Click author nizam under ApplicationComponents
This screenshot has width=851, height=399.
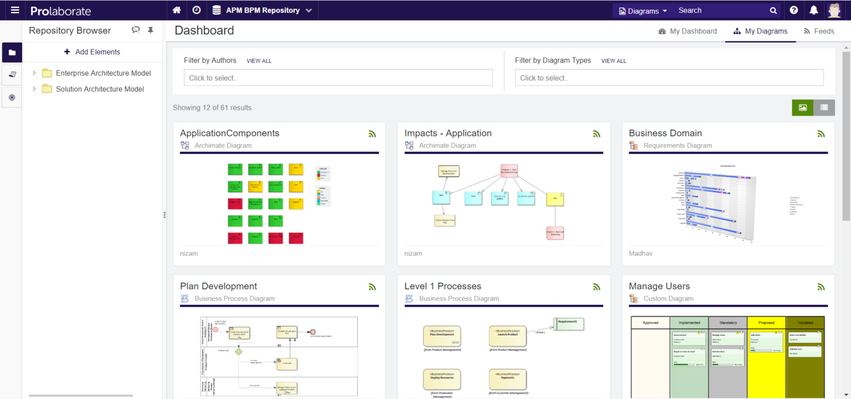(x=189, y=253)
